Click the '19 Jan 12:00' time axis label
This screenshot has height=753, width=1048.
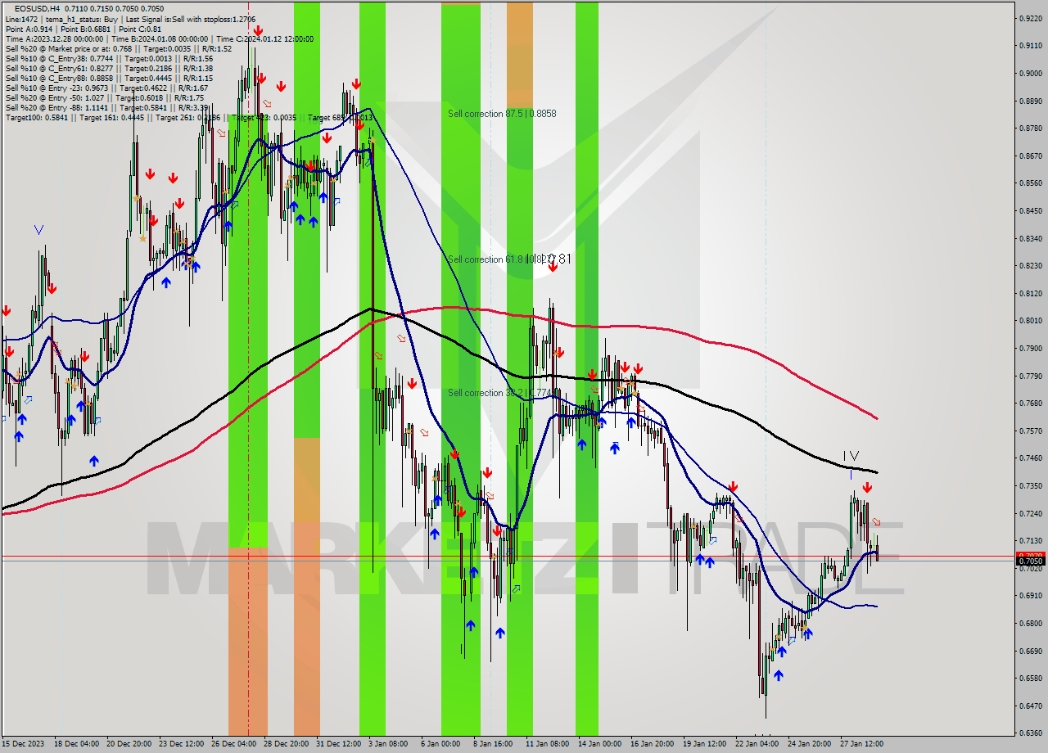click(705, 744)
